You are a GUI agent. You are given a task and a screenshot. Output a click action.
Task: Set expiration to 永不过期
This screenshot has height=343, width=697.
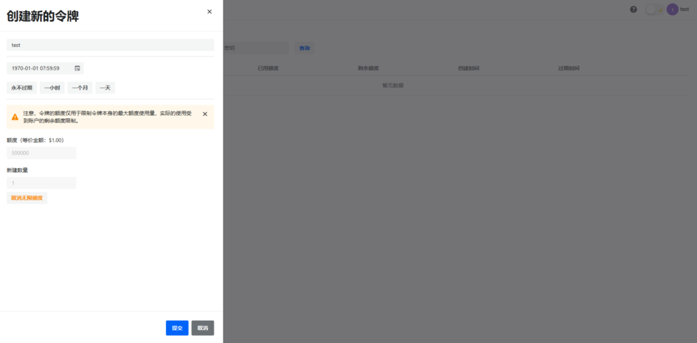(22, 88)
